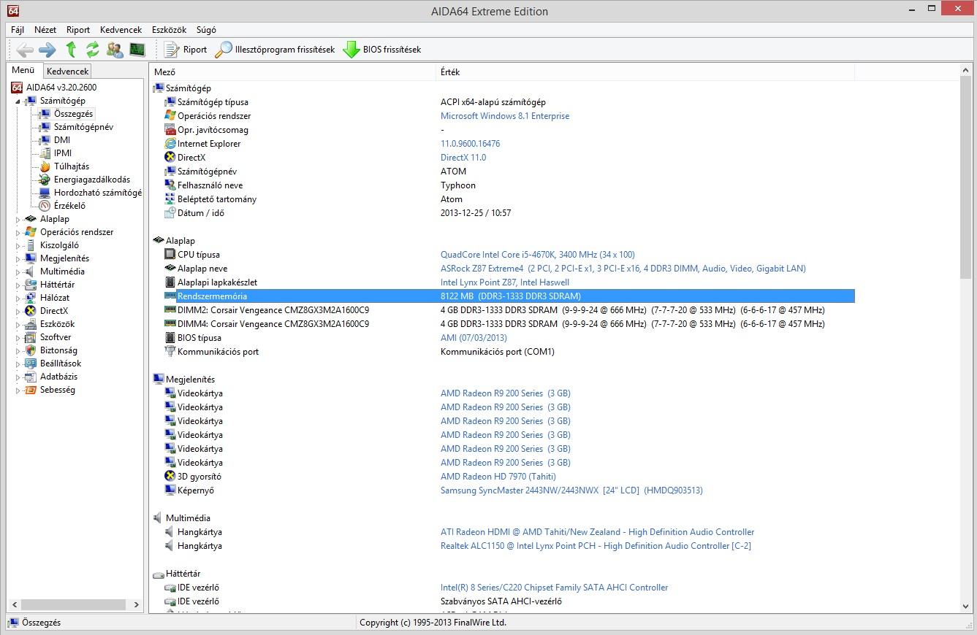
Task: Select the DMI tree item
Action: (62, 140)
